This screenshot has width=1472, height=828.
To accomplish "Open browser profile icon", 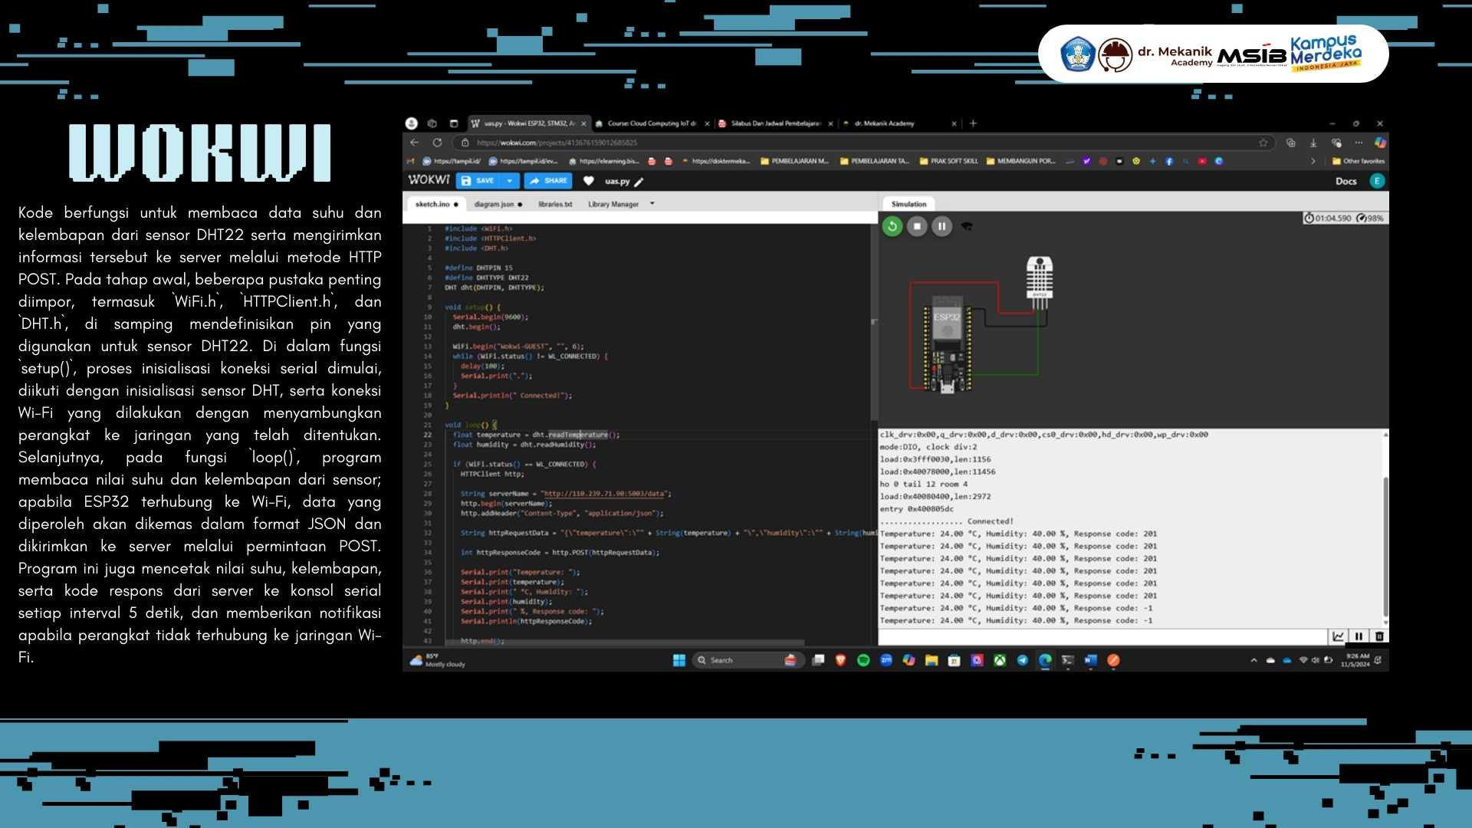I will (x=412, y=123).
